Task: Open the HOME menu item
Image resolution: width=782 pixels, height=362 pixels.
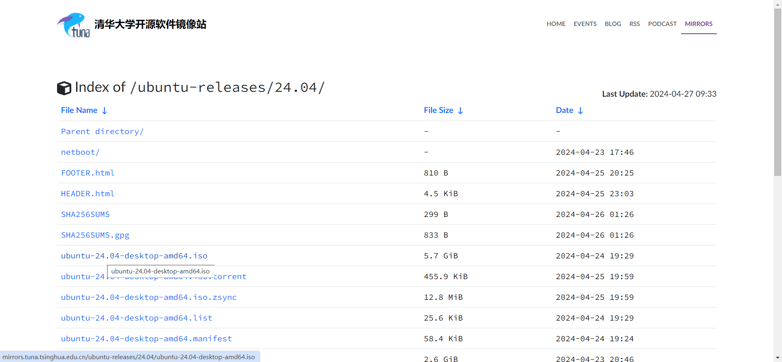Action: (x=556, y=24)
